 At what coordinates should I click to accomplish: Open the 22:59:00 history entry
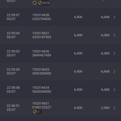coord(60,71)
